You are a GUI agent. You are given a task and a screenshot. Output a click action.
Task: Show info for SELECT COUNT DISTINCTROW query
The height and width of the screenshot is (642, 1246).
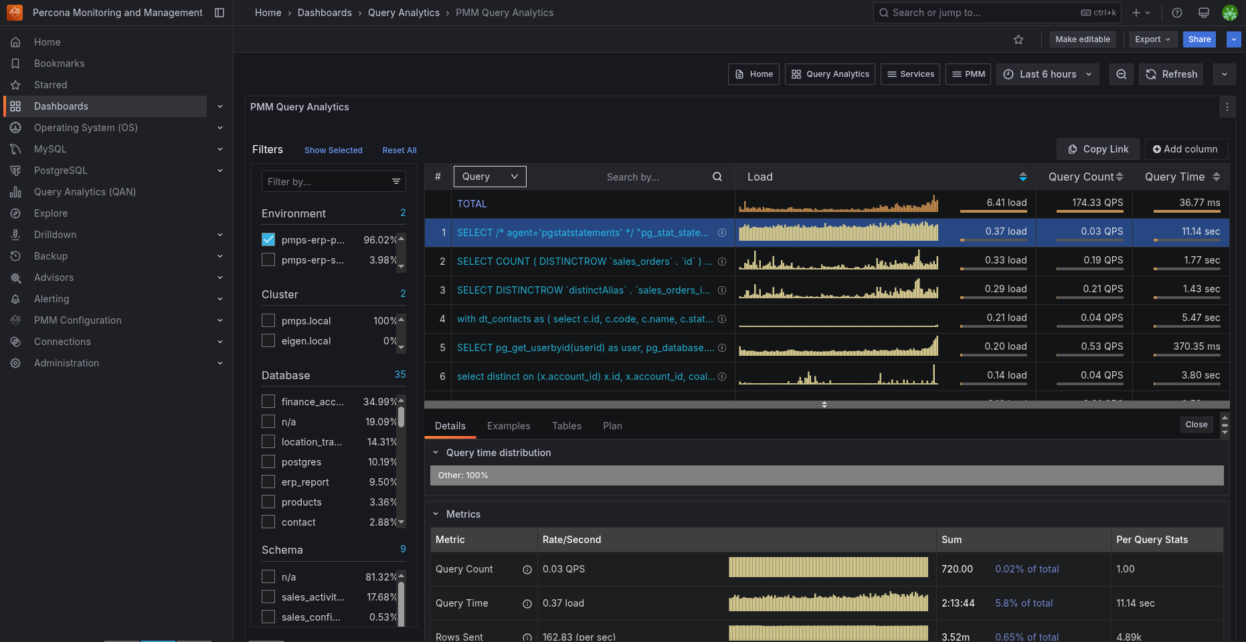[x=722, y=261]
